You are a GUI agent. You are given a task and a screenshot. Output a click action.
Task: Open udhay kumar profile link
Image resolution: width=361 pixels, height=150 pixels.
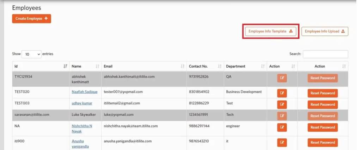82,103
